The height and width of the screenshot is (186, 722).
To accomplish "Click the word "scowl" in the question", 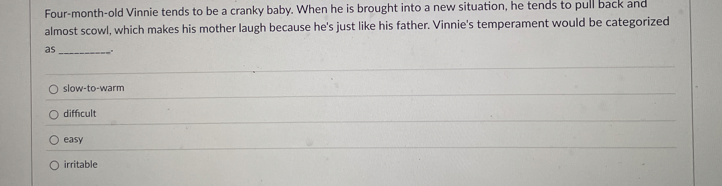I will pyautogui.click(x=95, y=31).
